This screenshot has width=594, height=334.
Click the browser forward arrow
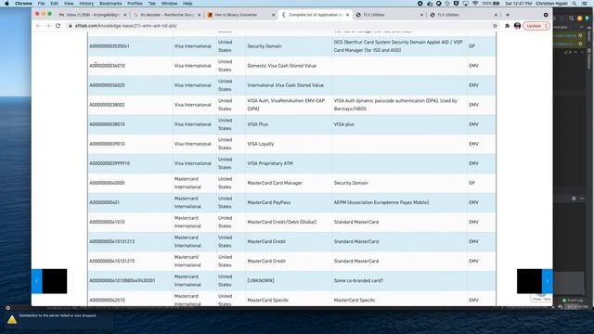click(47, 26)
